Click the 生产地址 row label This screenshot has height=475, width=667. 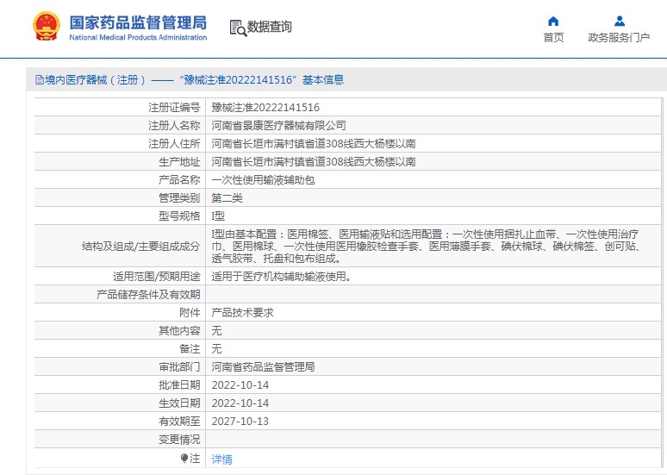[x=179, y=162]
